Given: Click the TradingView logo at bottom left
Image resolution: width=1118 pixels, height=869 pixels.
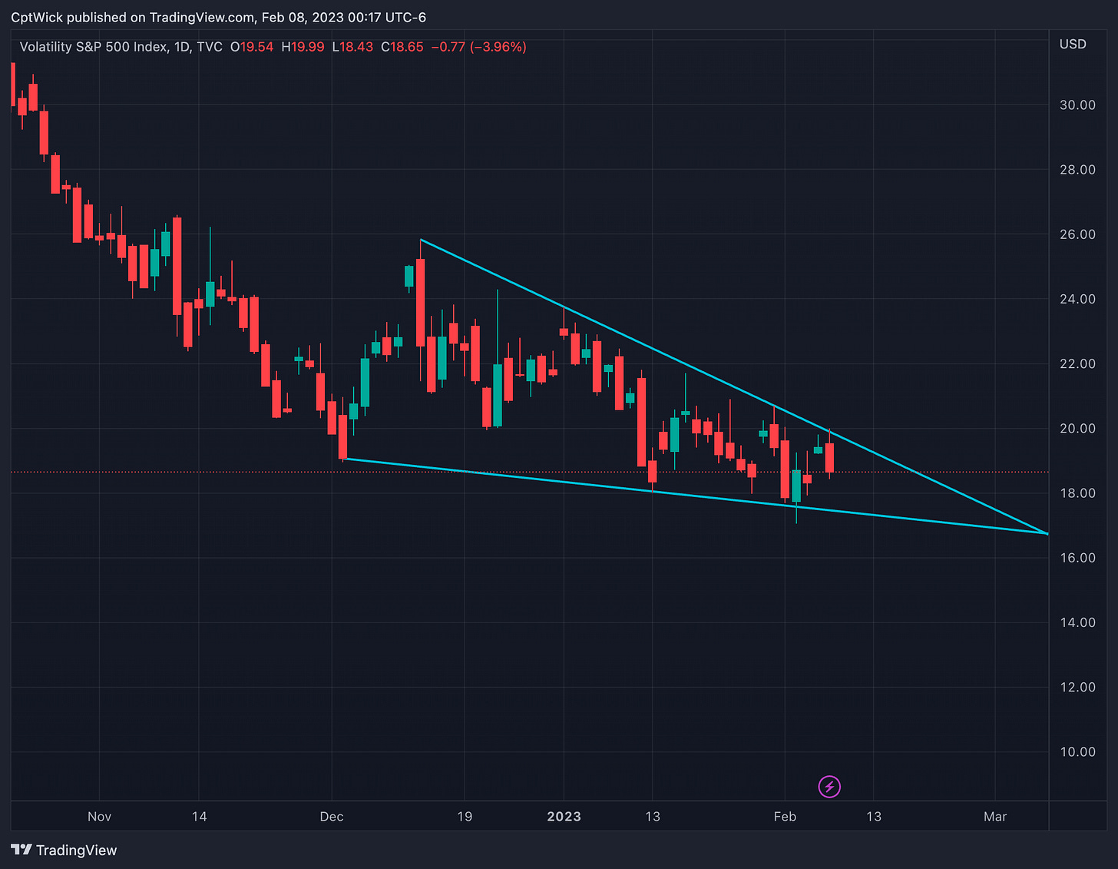Looking at the screenshot, I should click(64, 850).
